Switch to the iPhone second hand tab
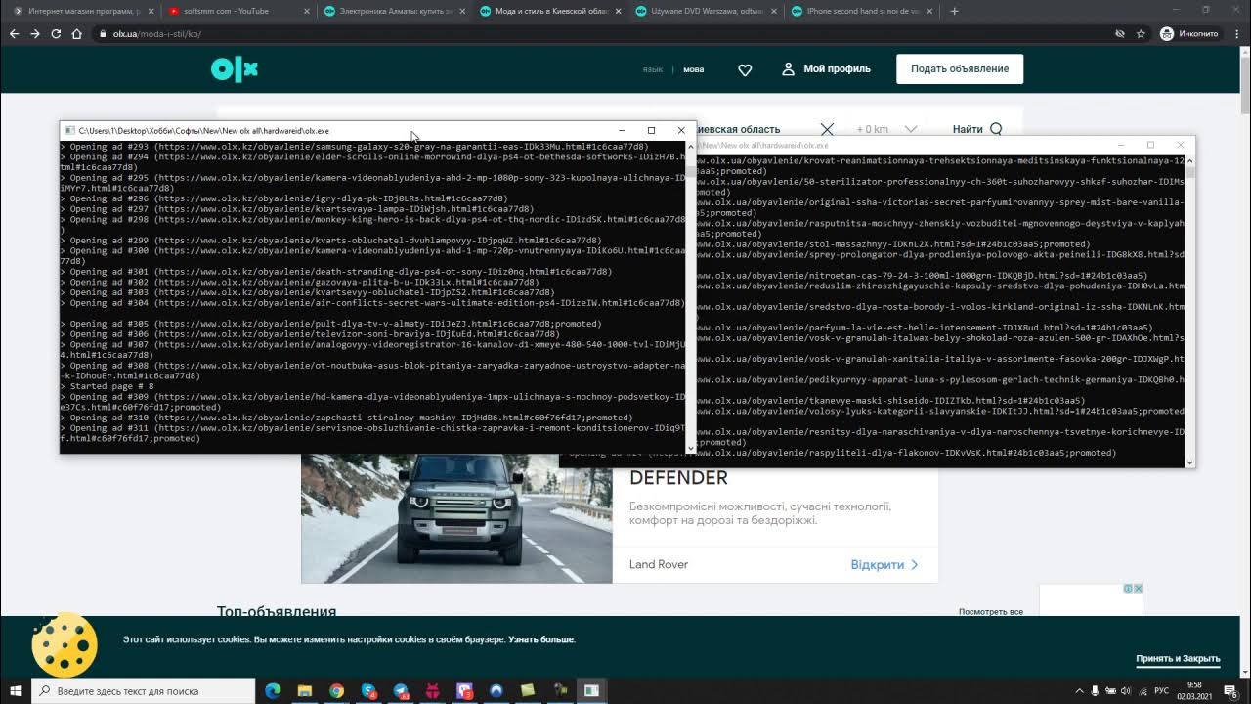The width and height of the screenshot is (1251, 704). (860, 11)
